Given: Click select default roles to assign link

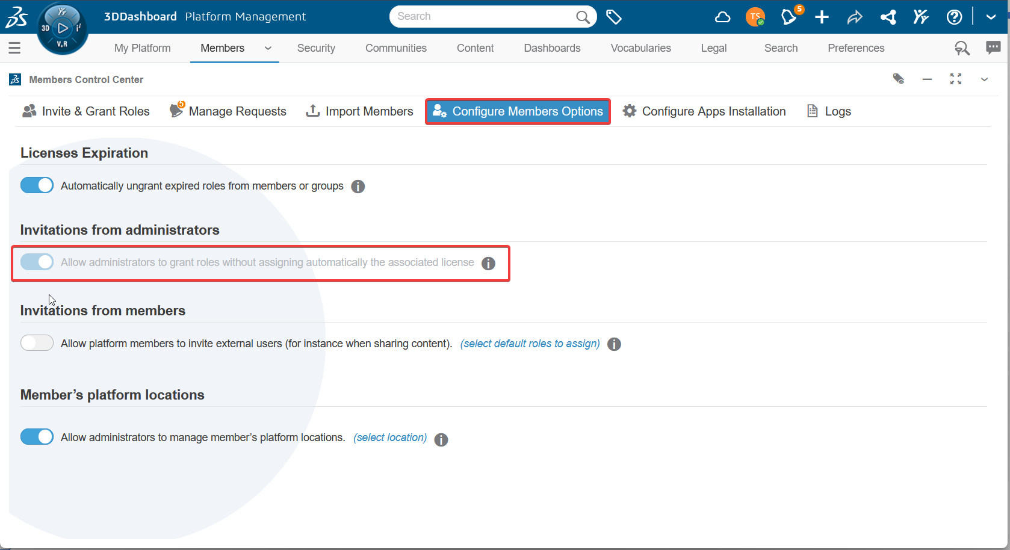Looking at the screenshot, I should (x=530, y=344).
